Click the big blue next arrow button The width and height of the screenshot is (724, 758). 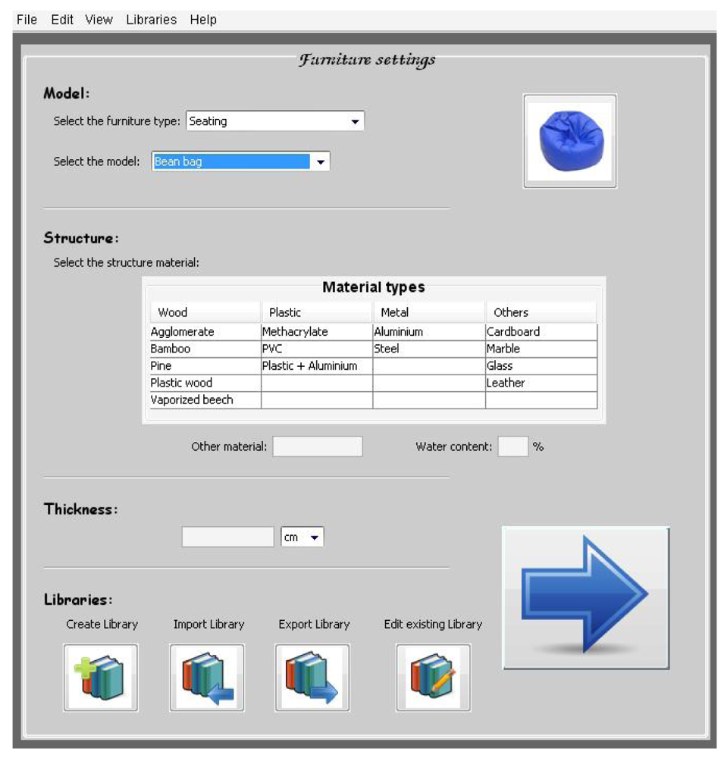pos(586,598)
